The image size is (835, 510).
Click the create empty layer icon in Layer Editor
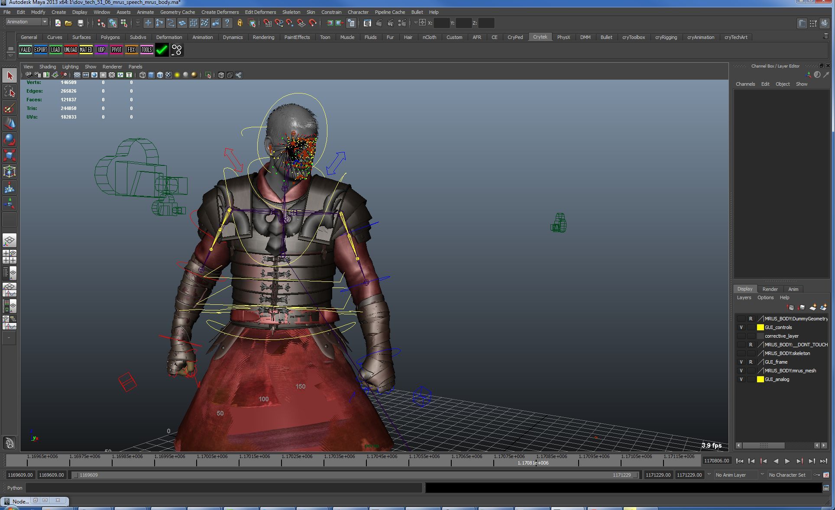[x=812, y=307]
